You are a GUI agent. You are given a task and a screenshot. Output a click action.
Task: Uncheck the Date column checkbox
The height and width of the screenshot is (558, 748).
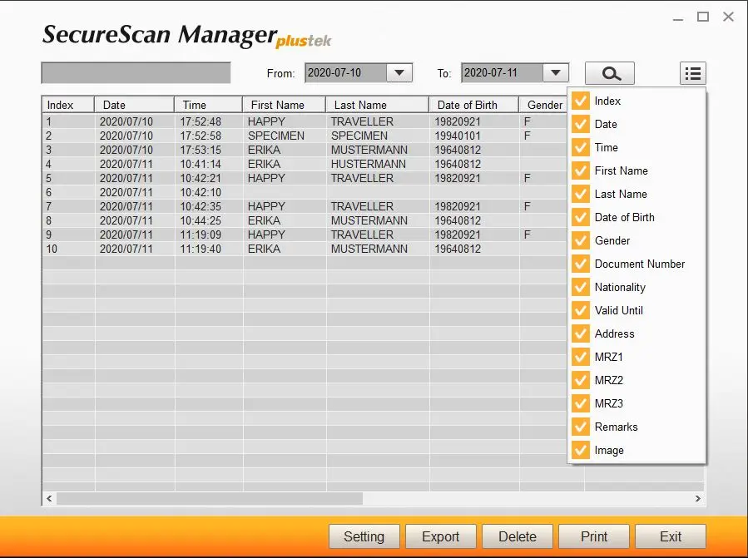581,124
